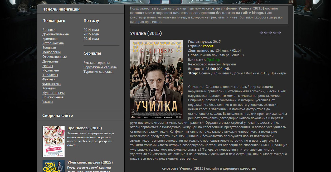Image resolution: width=331 pixels, height=172 pixels.
Task: Give a five-star rating to Училка
Action: pyautogui.click(x=279, y=33)
